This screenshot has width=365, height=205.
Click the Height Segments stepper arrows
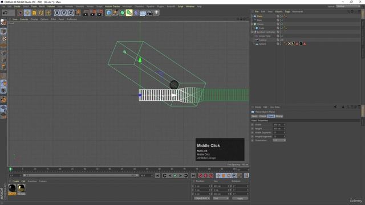click(x=284, y=137)
